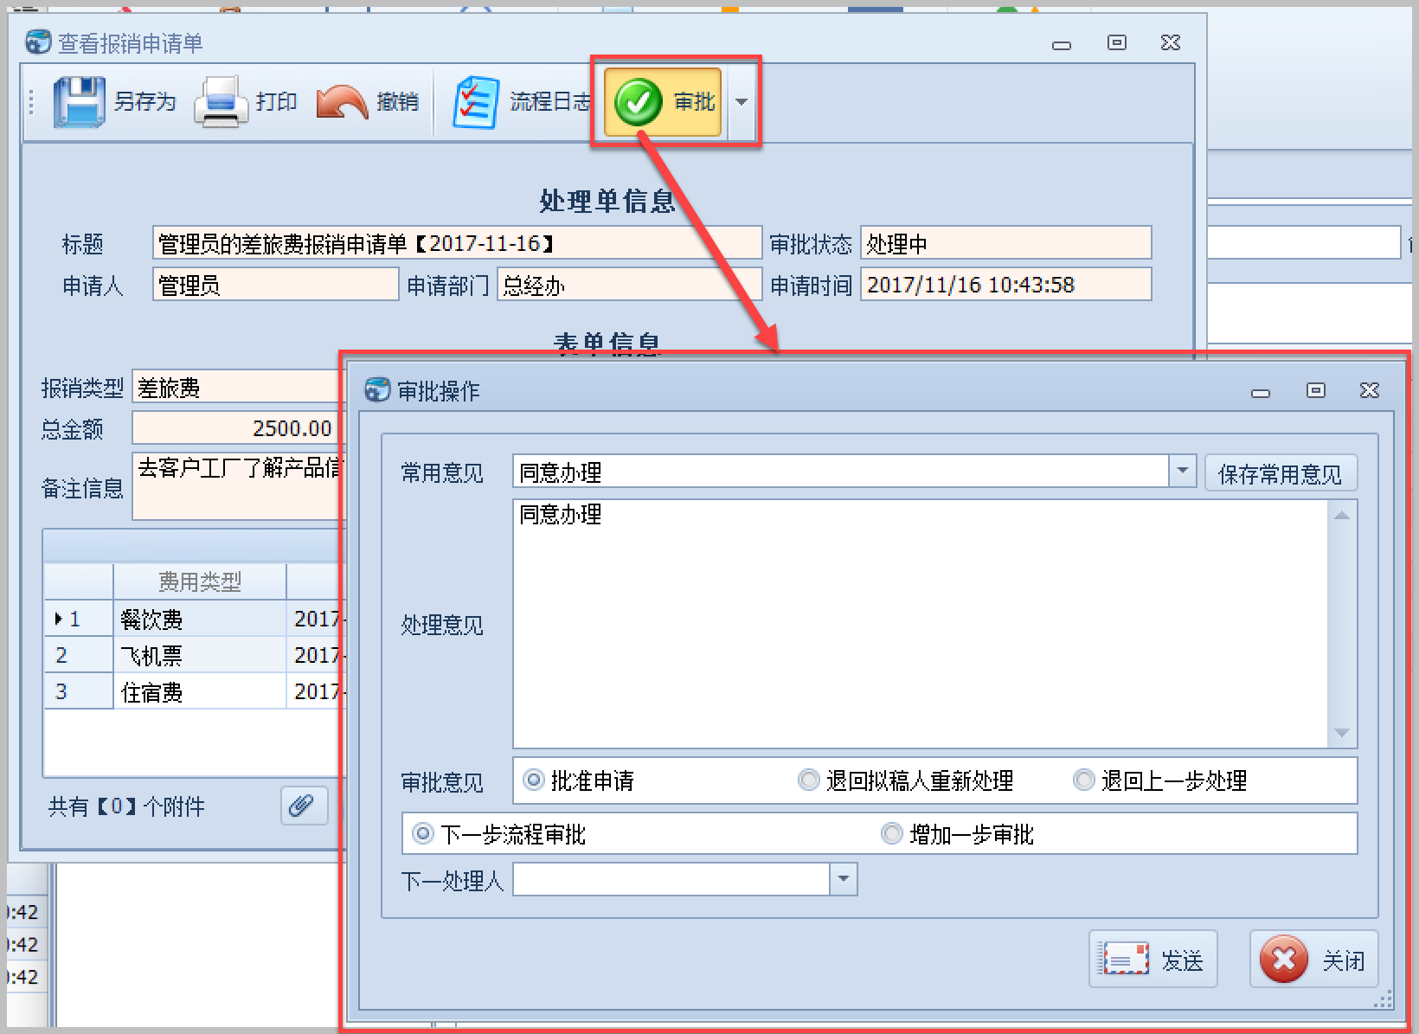The image size is (1419, 1034).
Task: Click the 申请部门 field showing 总经办
Action: click(x=629, y=285)
